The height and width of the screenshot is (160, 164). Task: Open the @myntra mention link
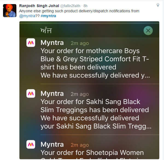point(27,16)
